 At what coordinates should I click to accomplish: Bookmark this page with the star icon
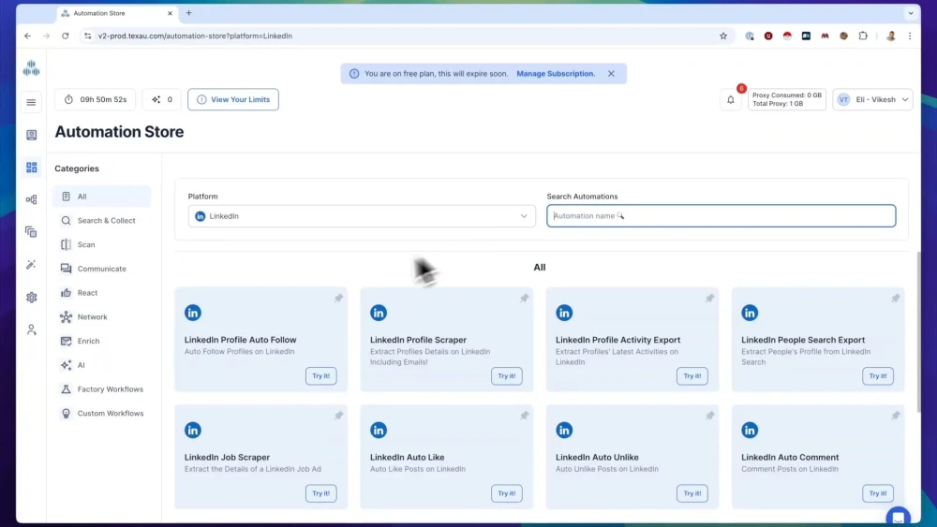coord(723,36)
